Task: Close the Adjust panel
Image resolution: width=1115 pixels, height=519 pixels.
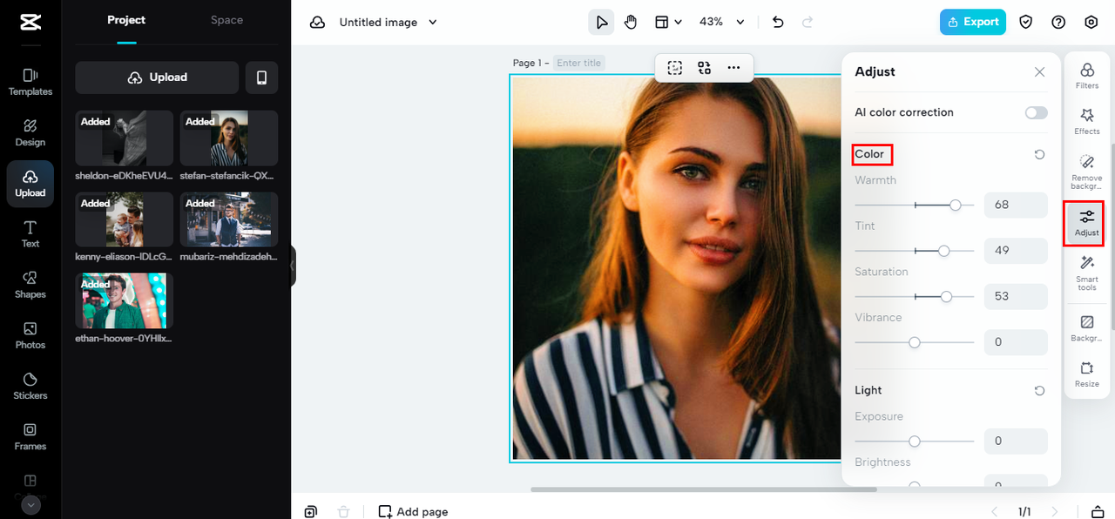Action: point(1039,72)
